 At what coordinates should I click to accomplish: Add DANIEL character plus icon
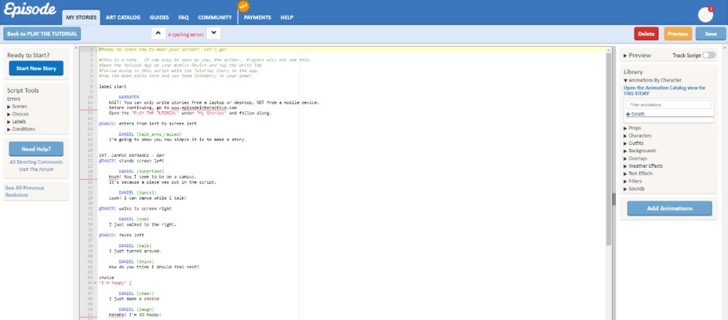coord(628,114)
